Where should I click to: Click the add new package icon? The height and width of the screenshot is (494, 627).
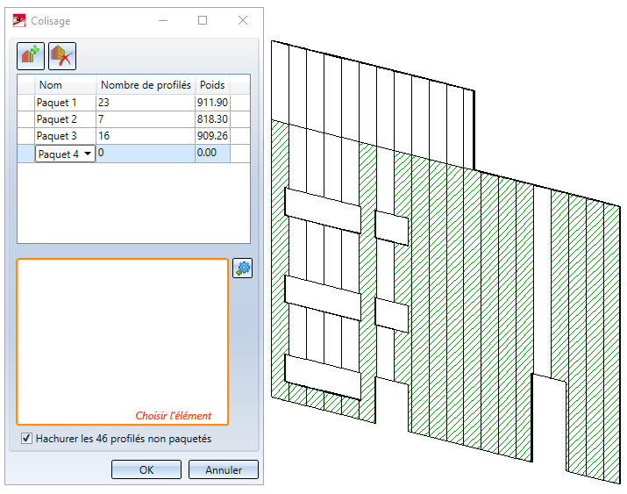pyautogui.click(x=31, y=56)
